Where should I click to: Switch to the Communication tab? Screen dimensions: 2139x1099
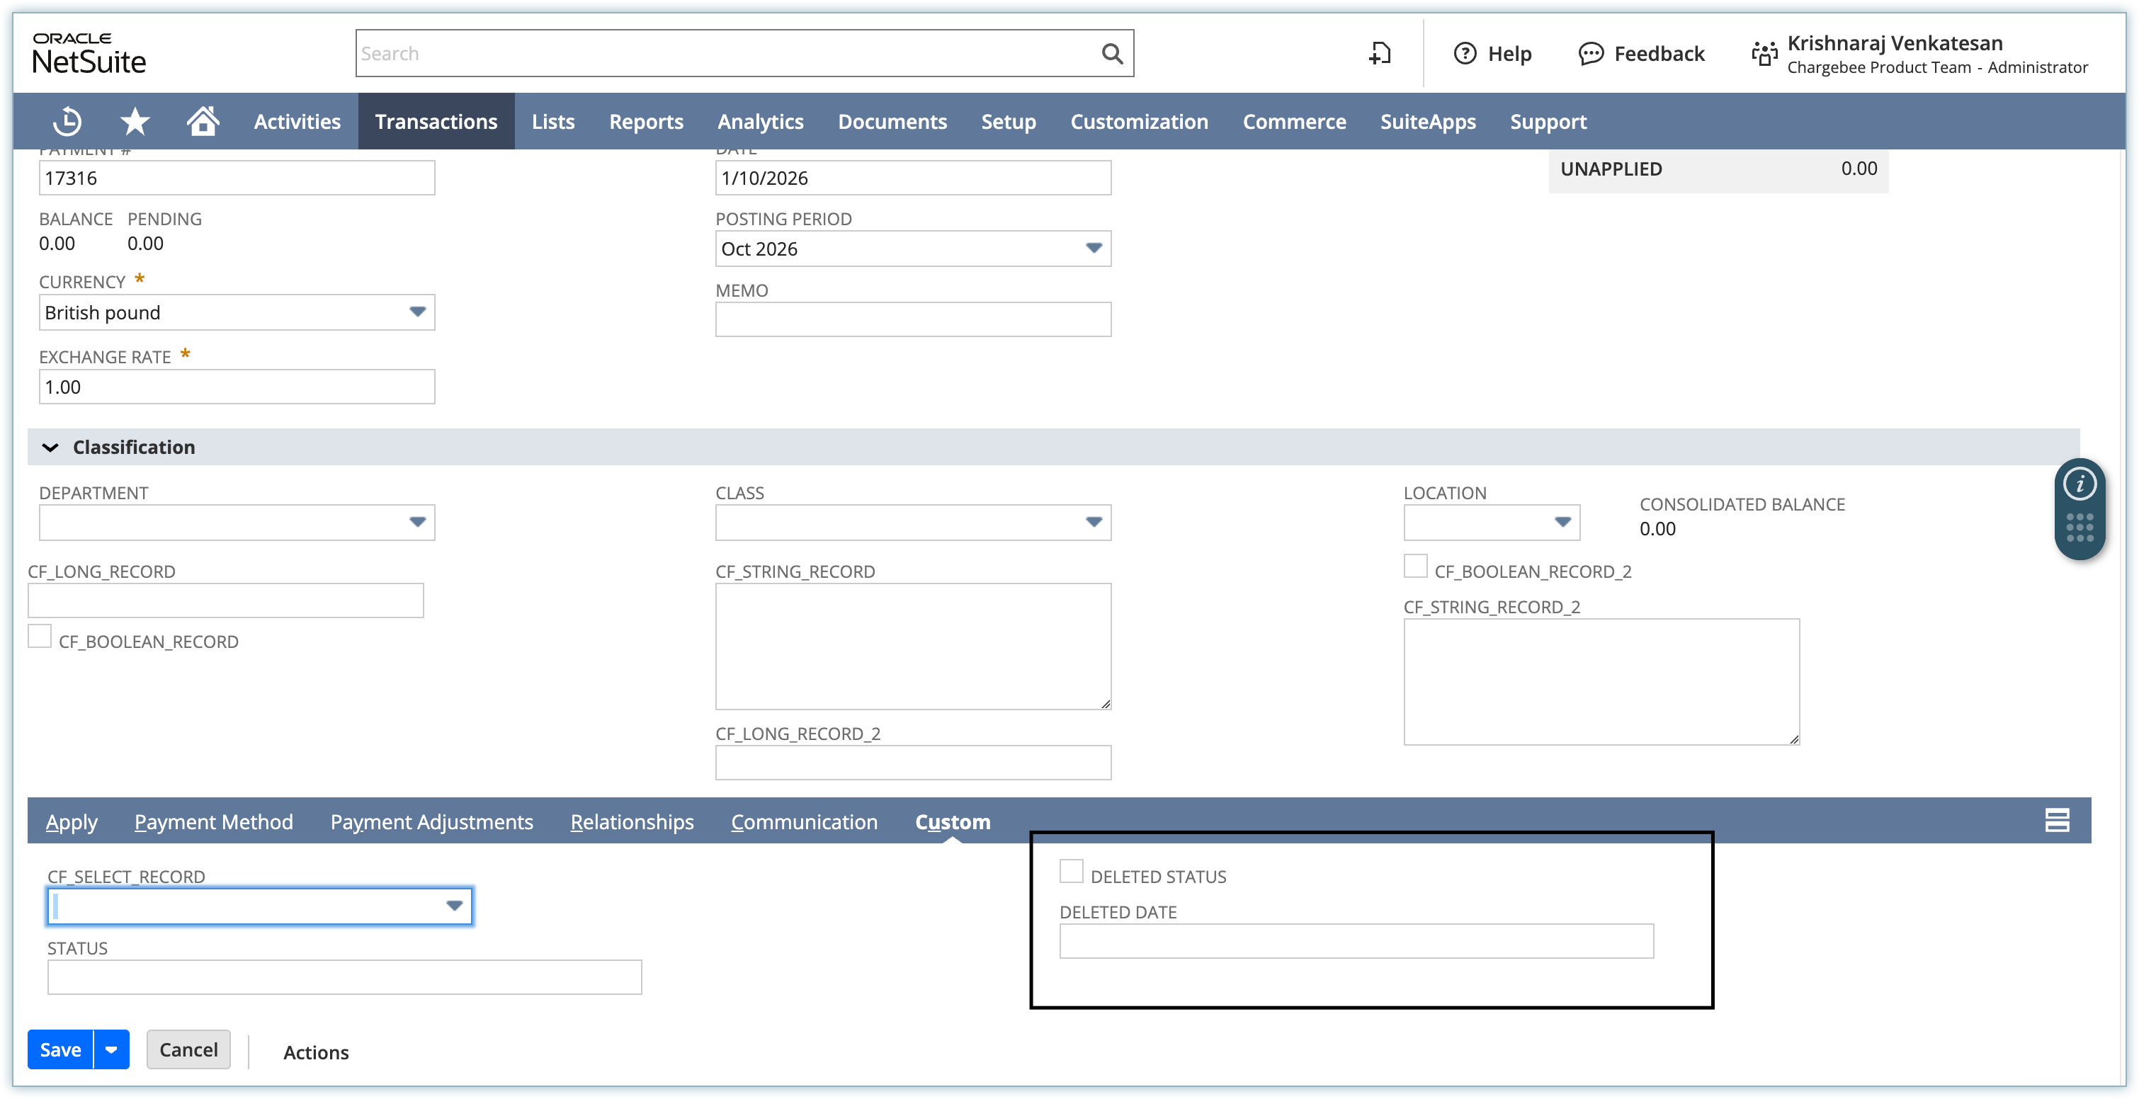(804, 821)
